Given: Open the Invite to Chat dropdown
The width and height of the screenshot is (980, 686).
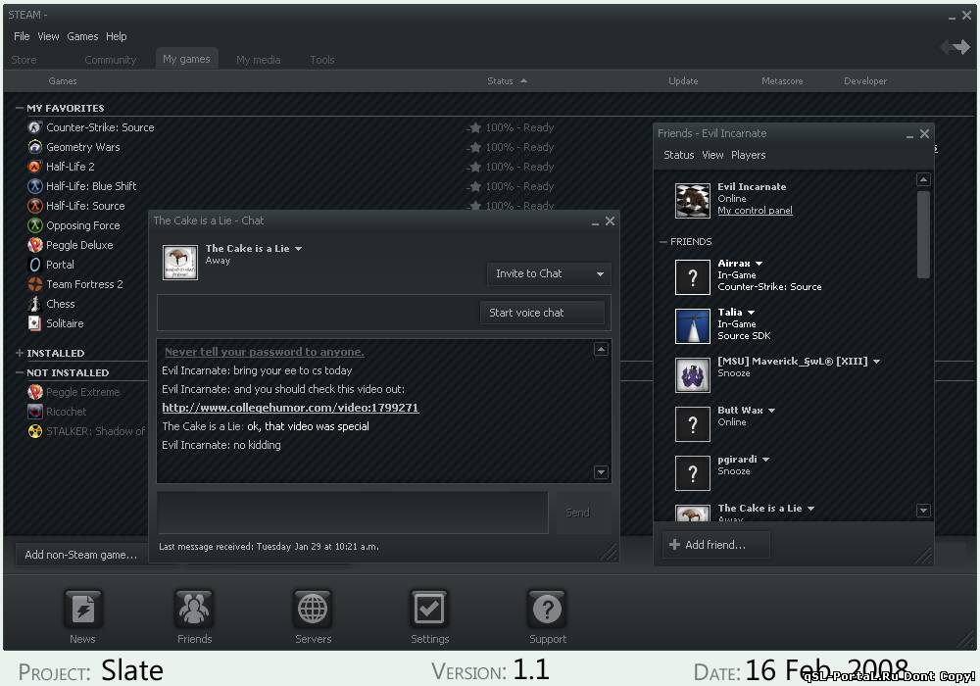Looking at the screenshot, I should pyautogui.click(x=549, y=273).
